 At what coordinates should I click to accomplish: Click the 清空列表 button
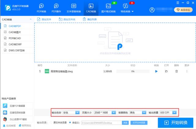click(90, 19)
